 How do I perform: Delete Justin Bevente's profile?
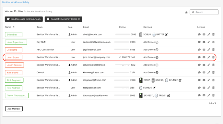213,65
